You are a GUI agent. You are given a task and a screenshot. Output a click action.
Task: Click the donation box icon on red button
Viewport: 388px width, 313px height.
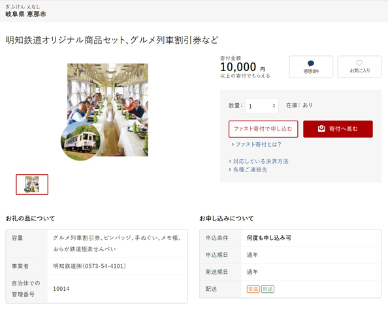321,128
